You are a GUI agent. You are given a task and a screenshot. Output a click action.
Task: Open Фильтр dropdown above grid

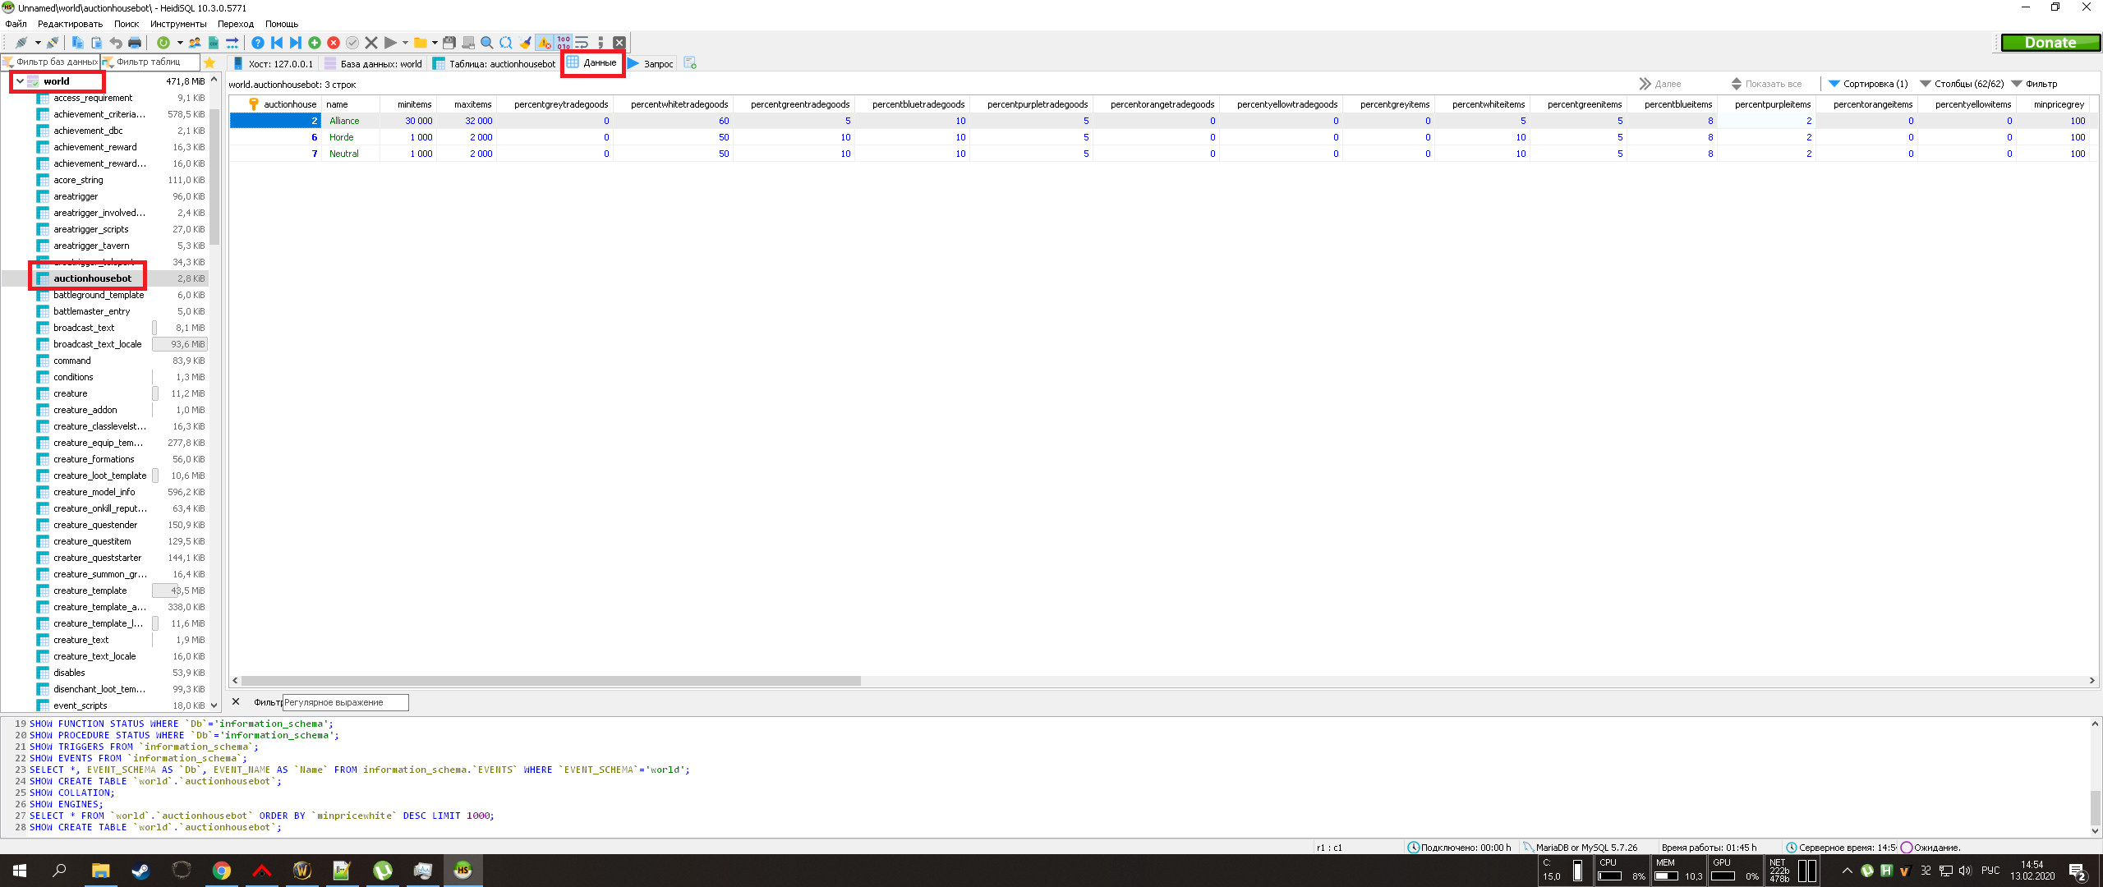tap(2034, 84)
